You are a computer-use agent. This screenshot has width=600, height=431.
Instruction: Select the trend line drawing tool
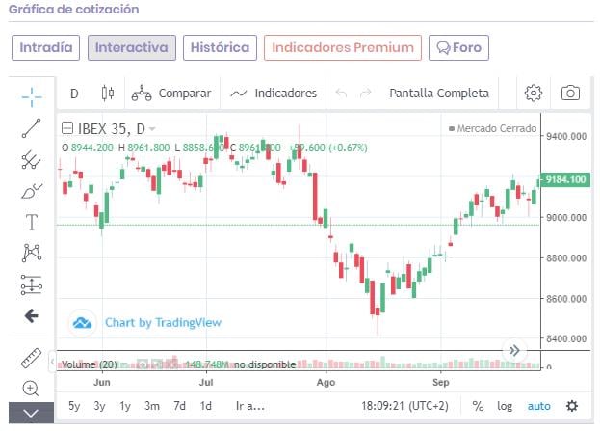31,128
